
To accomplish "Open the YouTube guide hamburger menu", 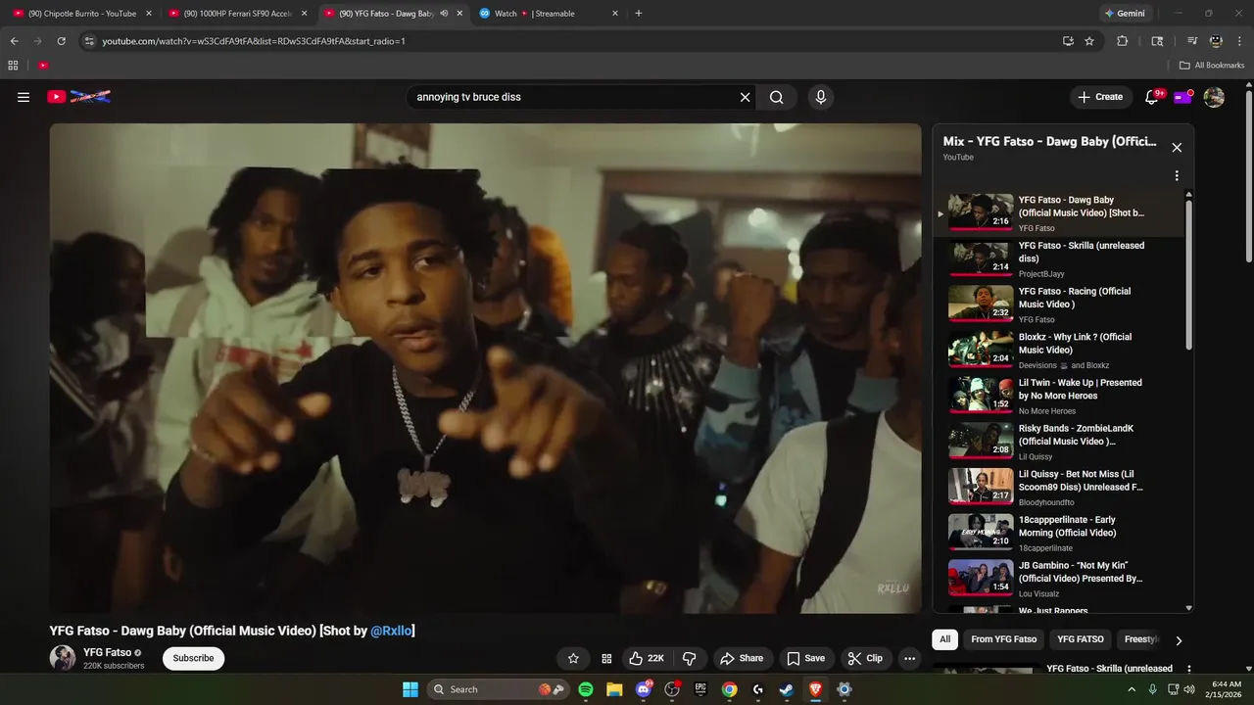I will point(24,97).
